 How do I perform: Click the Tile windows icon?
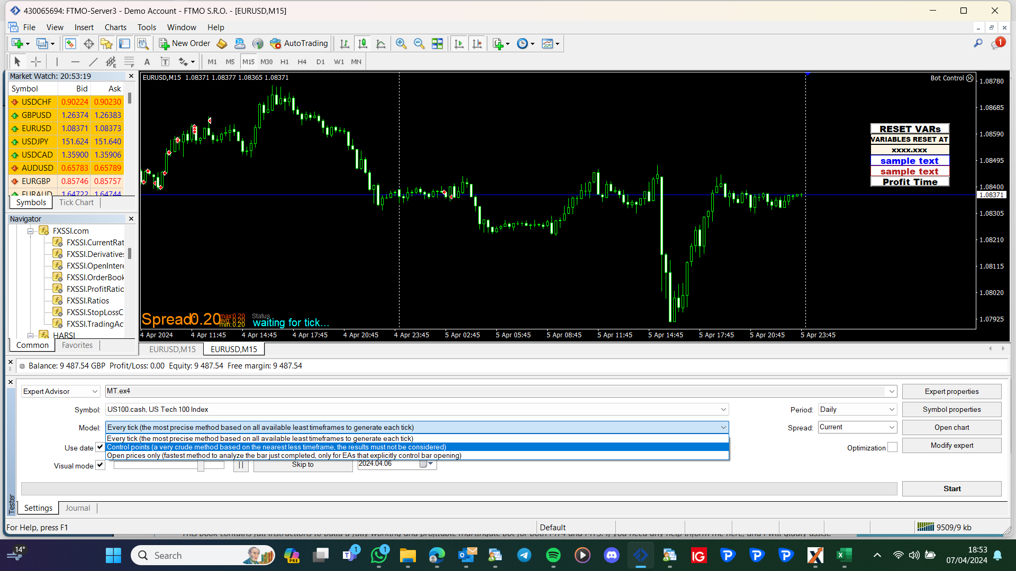pyautogui.click(x=437, y=44)
